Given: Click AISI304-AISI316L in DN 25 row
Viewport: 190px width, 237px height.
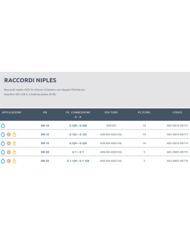Looking at the screenshot, I should pyautogui.click(x=111, y=161).
